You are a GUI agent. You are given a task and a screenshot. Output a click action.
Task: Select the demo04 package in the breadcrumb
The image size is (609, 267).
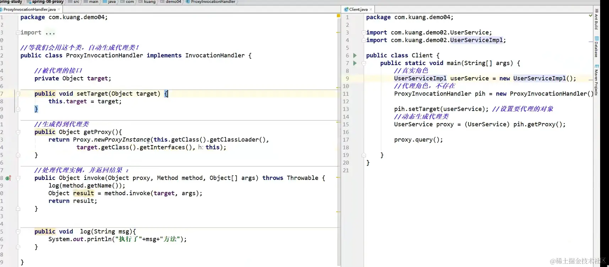pyautogui.click(x=173, y=2)
